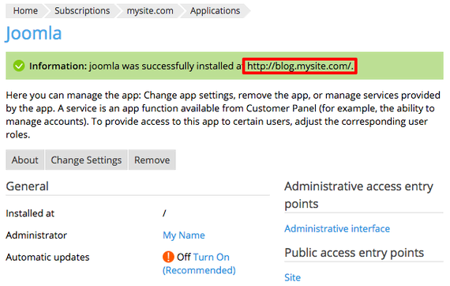This screenshot has width=450, height=286.
Task: Open Subscriptions breadcrumb
Action: (x=82, y=11)
